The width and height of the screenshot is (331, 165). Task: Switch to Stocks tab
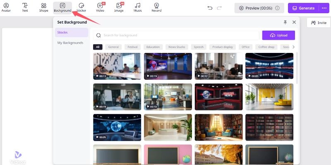coord(72,33)
